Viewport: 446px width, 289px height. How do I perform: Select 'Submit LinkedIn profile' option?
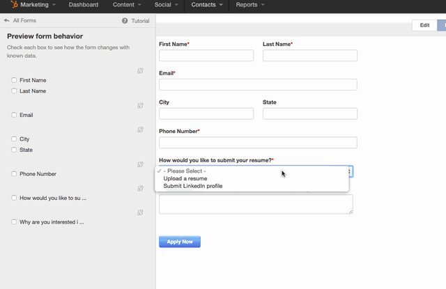tap(193, 186)
